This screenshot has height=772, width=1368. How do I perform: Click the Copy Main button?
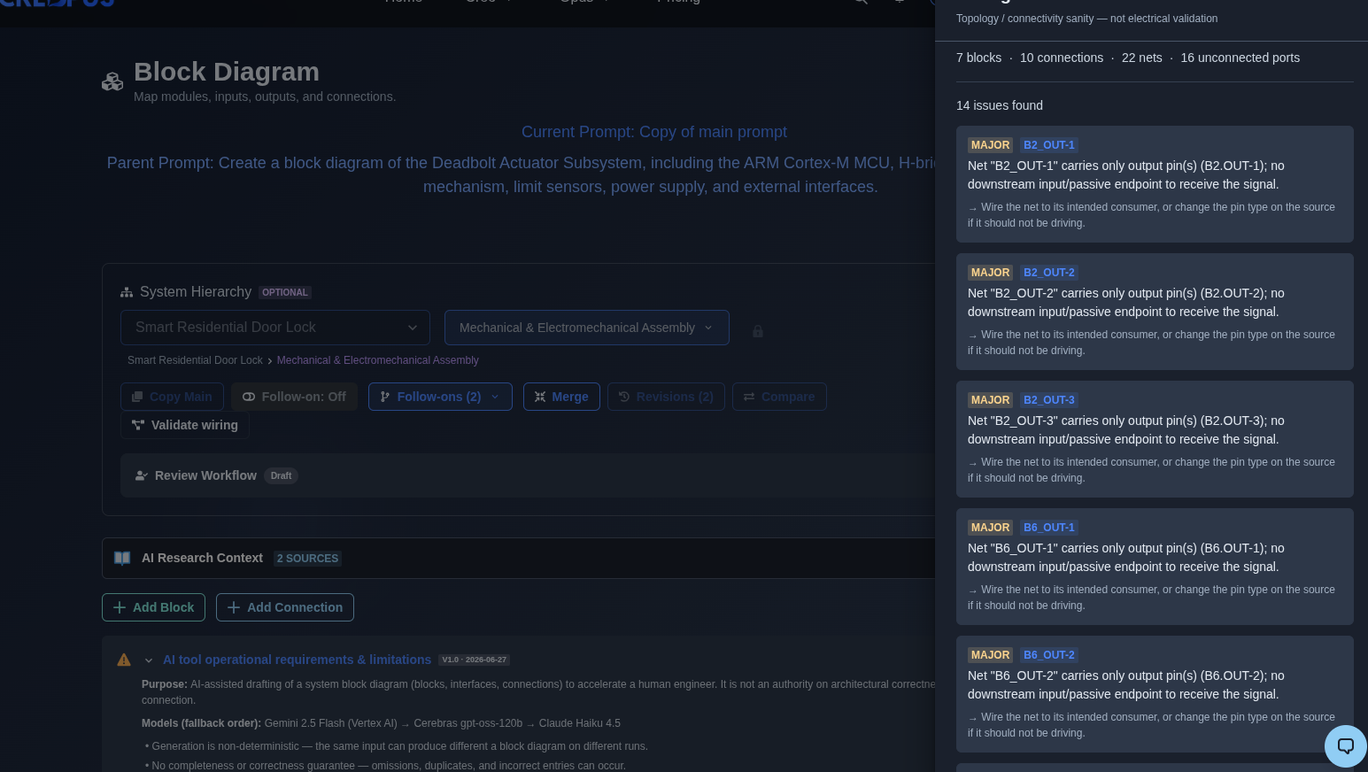(172, 397)
